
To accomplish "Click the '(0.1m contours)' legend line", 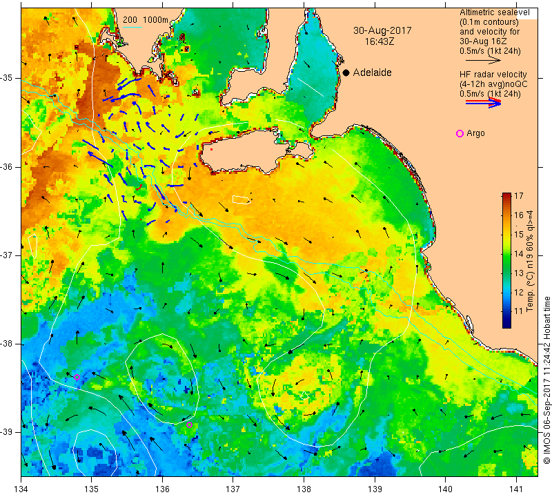I will tap(489, 22).
